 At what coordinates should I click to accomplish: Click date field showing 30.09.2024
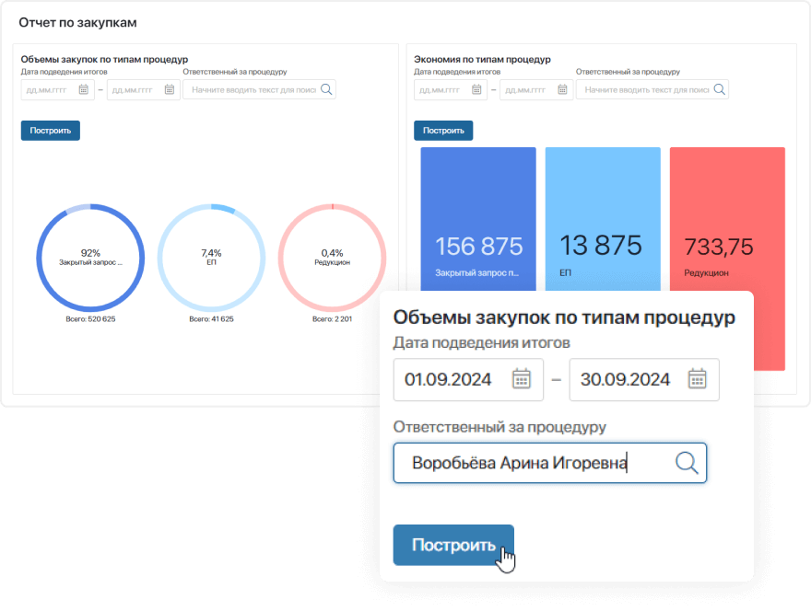pyautogui.click(x=644, y=380)
